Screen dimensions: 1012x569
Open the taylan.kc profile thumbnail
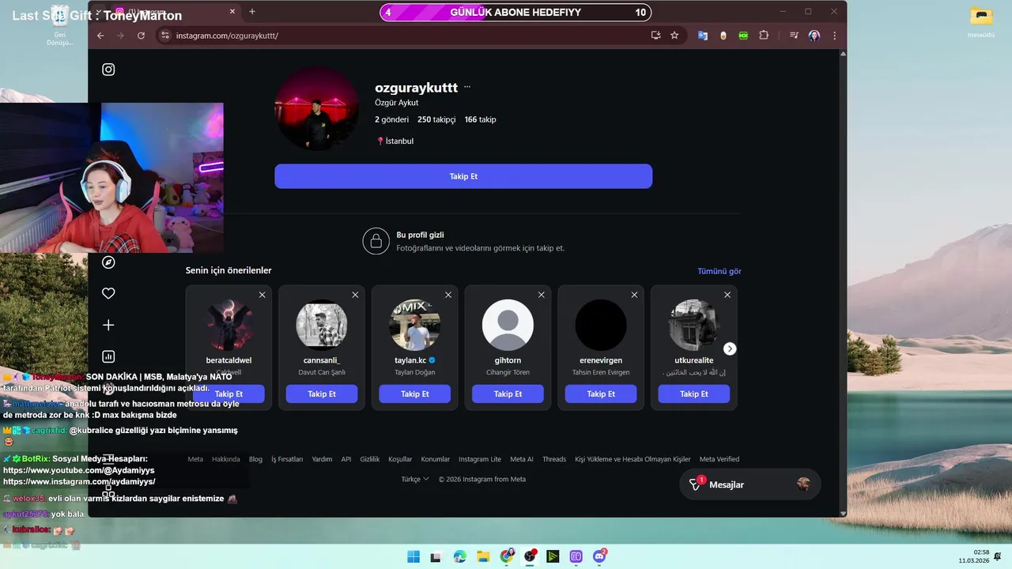pos(415,325)
